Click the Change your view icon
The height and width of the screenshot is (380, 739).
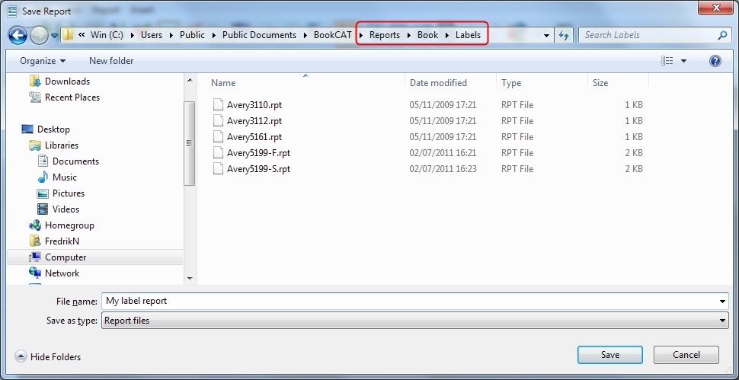click(x=667, y=61)
